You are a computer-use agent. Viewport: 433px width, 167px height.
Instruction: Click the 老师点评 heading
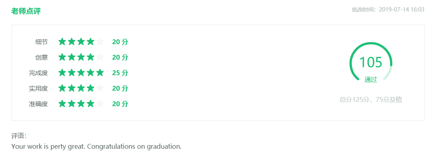coord(26,11)
